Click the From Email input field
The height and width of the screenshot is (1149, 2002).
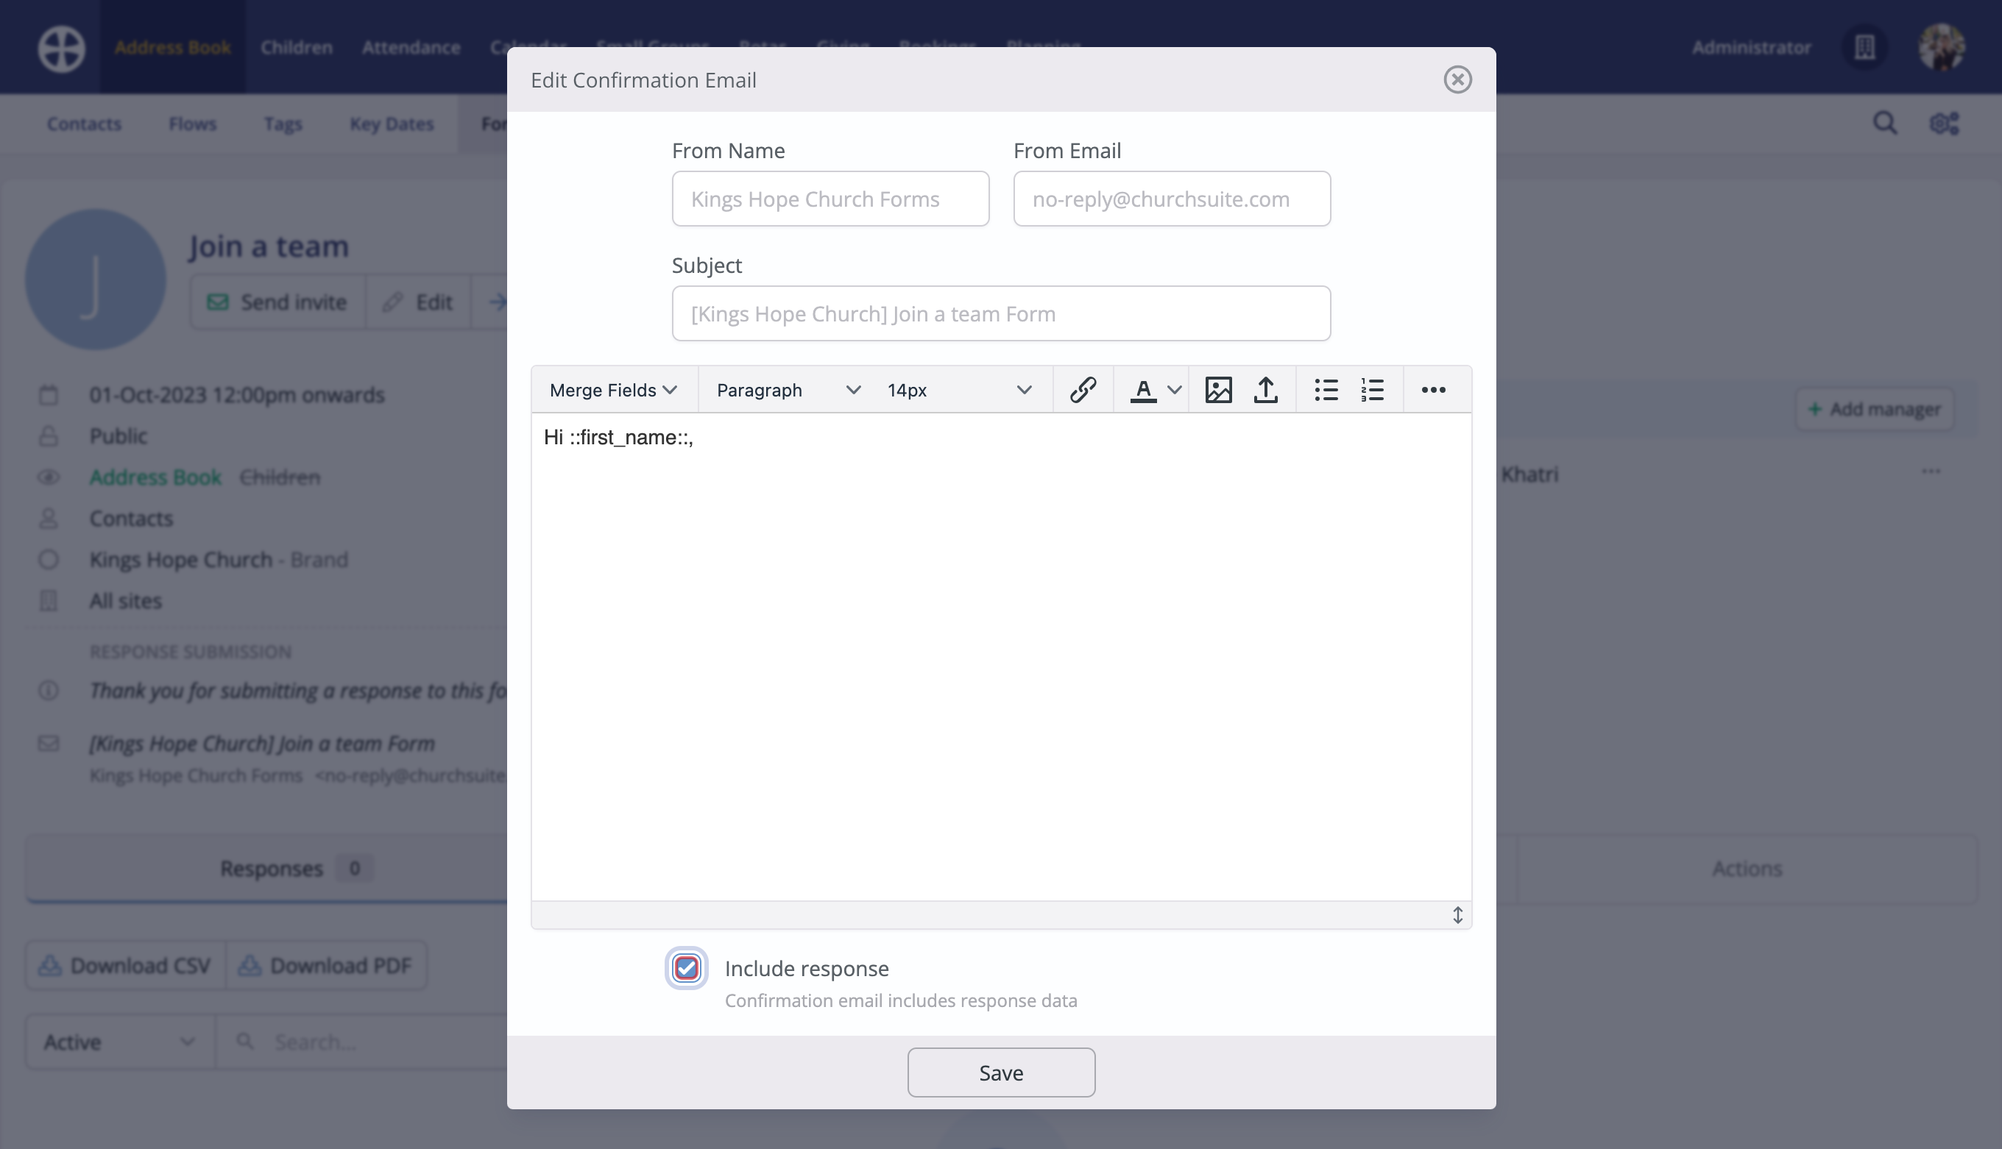(x=1172, y=199)
